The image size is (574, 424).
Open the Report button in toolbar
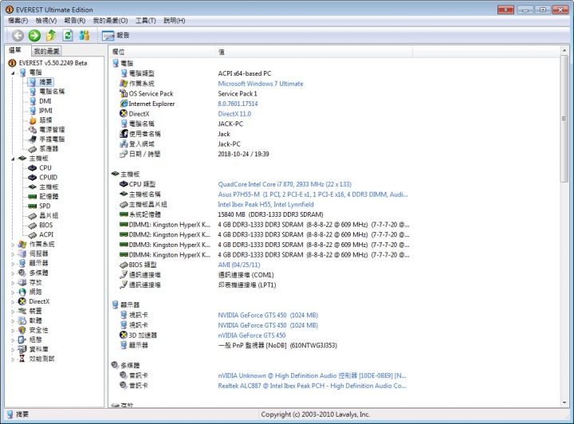116,36
